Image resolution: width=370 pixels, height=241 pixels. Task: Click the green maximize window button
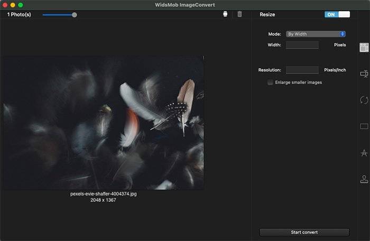click(x=21, y=5)
